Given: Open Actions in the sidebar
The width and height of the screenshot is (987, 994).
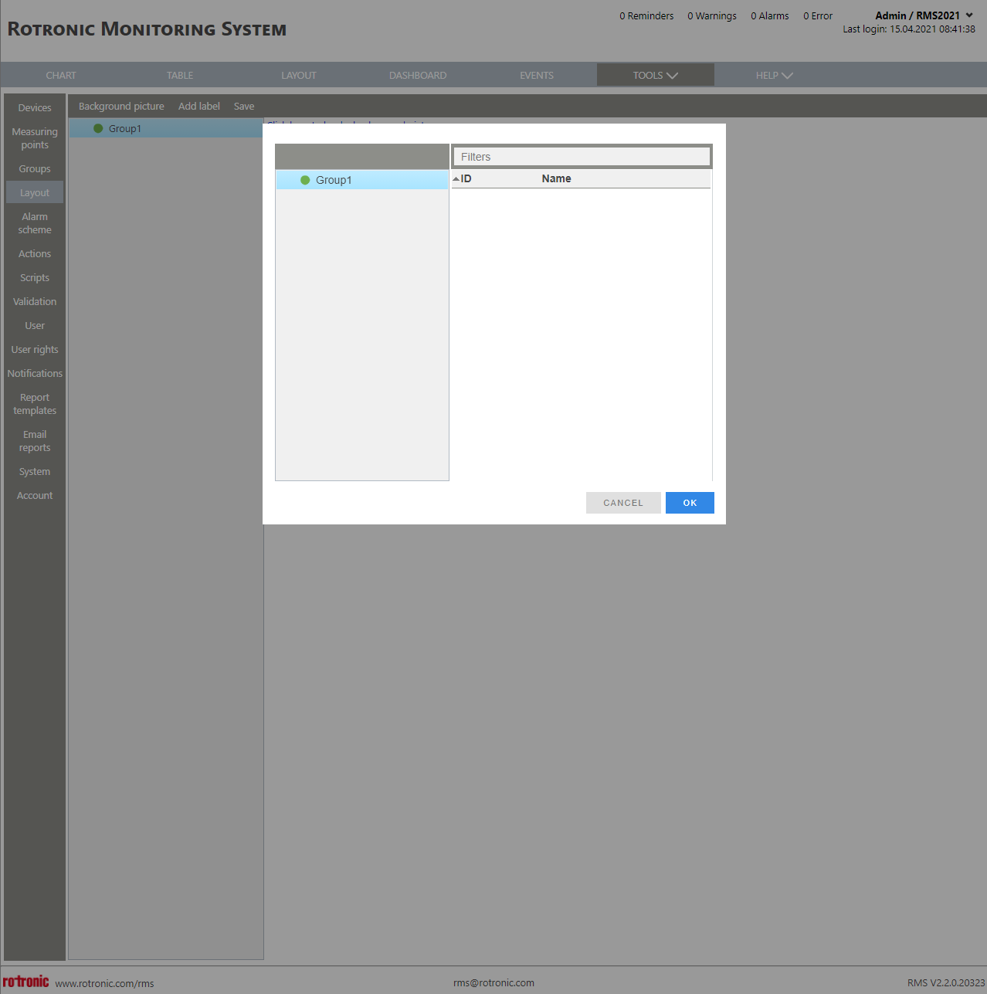Looking at the screenshot, I should pyautogui.click(x=35, y=253).
